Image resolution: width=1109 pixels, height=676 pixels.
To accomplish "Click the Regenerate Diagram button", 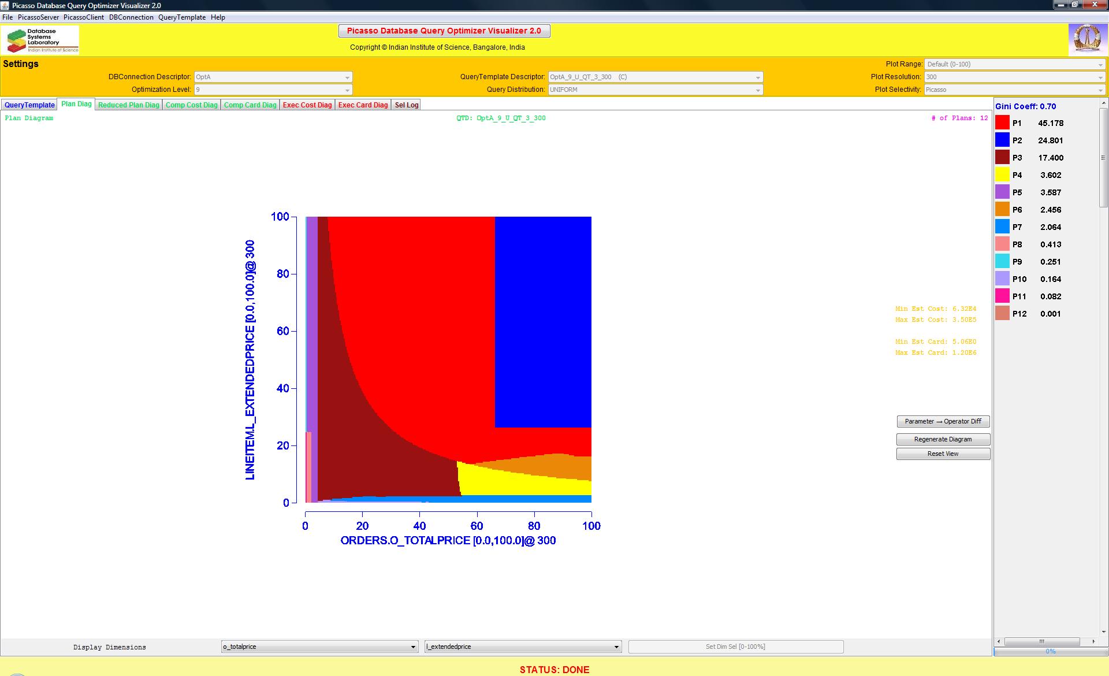I will coord(943,439).
